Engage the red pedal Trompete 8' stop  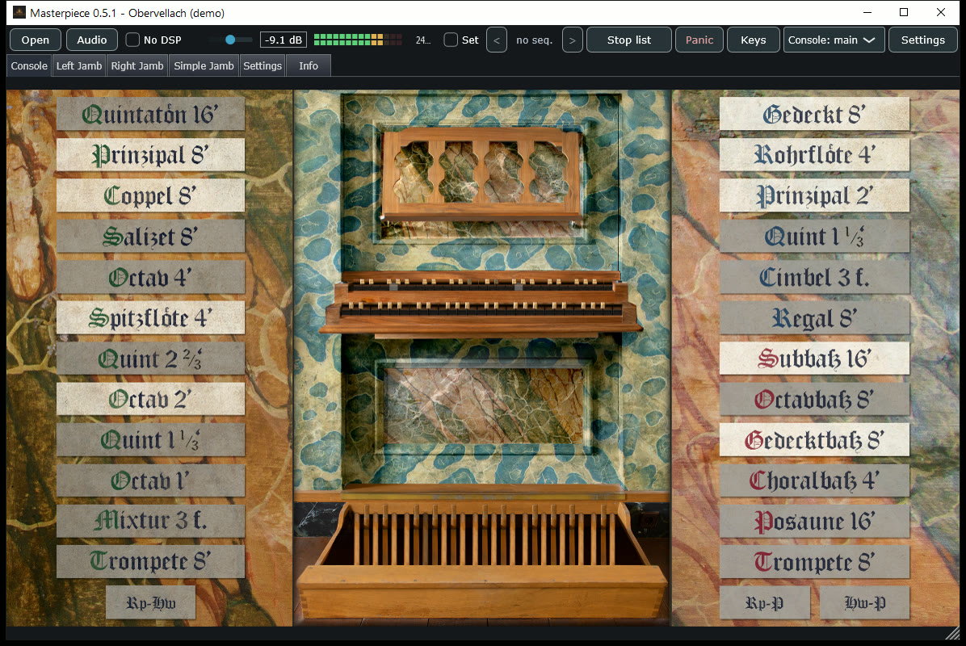pos(814,562)
